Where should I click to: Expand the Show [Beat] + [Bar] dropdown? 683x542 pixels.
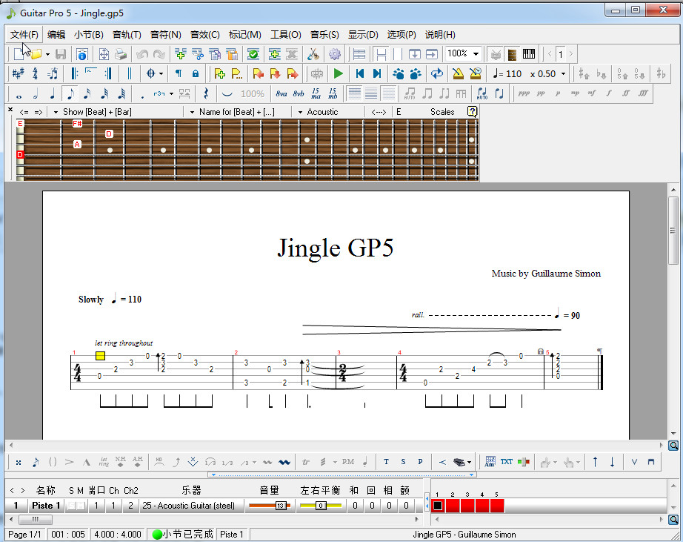(56, 112)
